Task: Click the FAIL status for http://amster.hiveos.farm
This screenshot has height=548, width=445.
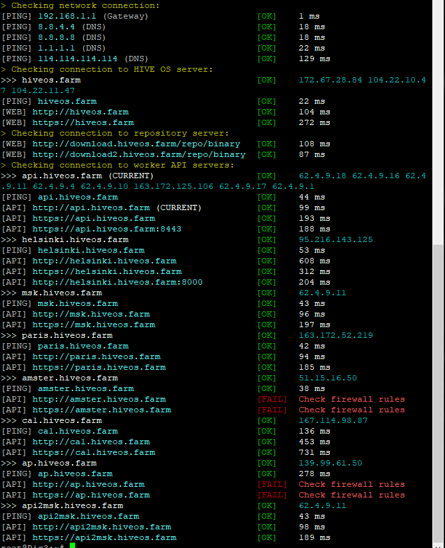Action: coord(272,400)
